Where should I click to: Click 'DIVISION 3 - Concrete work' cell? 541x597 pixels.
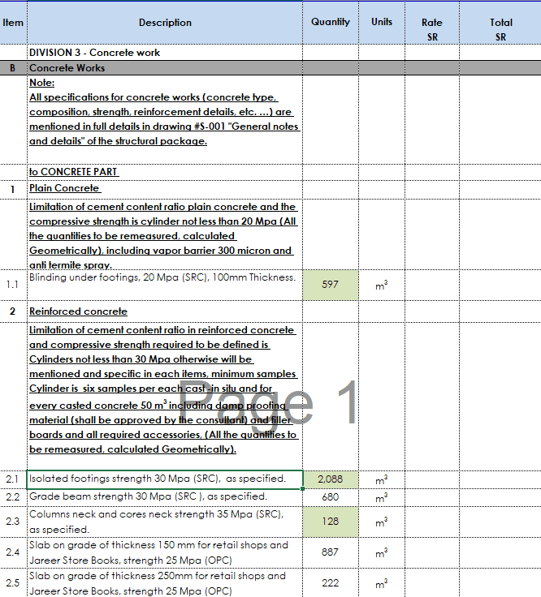165,53
